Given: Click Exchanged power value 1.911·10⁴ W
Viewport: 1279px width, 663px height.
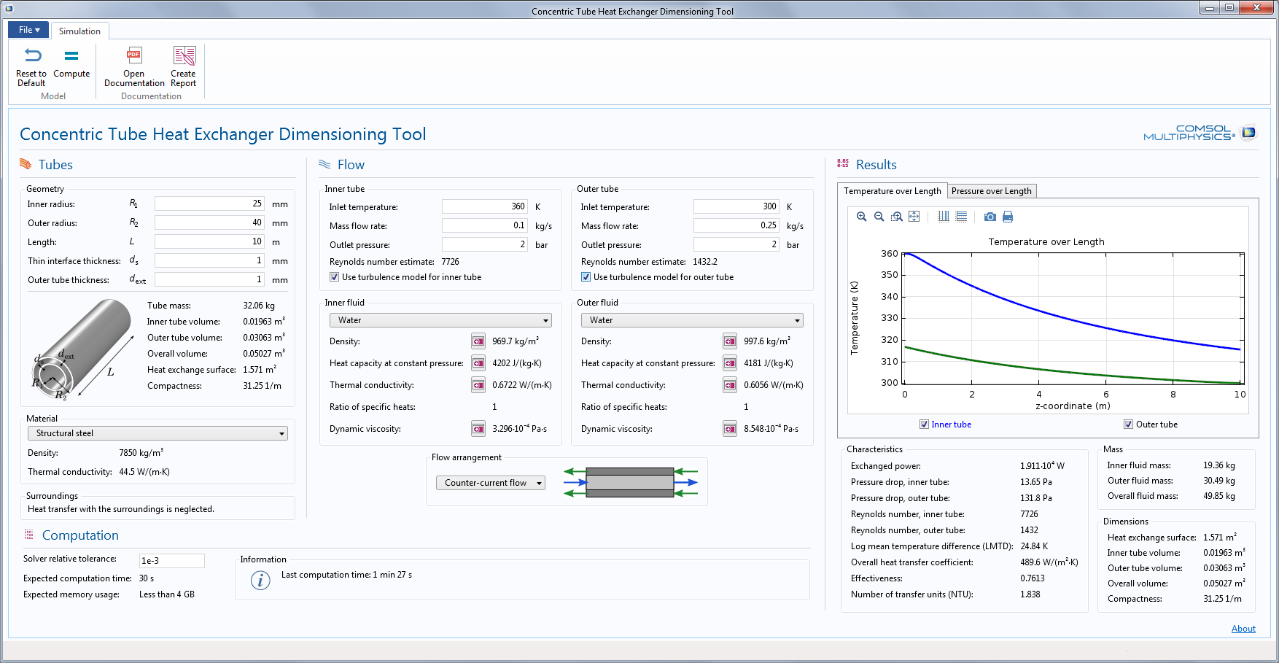Looking at the screenshot, I should pyautogui.click(x=1042, y=465).
